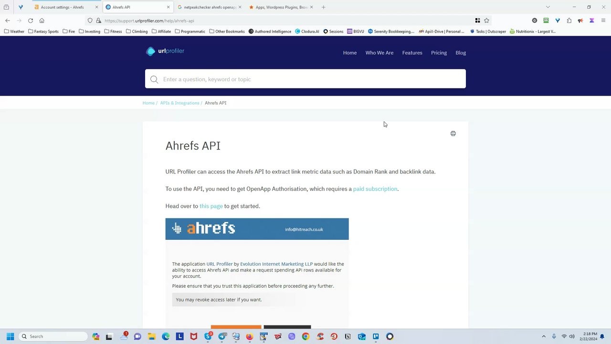Open the Nutritionix bookmark
The image size is (611, 344).
[x=533, y=32]
